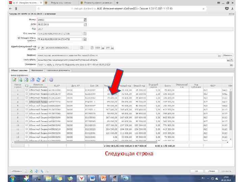Viewport: 243px width, 182px height.
Task: Click the icon next to the Код закупки field
Action: point(85,34)
